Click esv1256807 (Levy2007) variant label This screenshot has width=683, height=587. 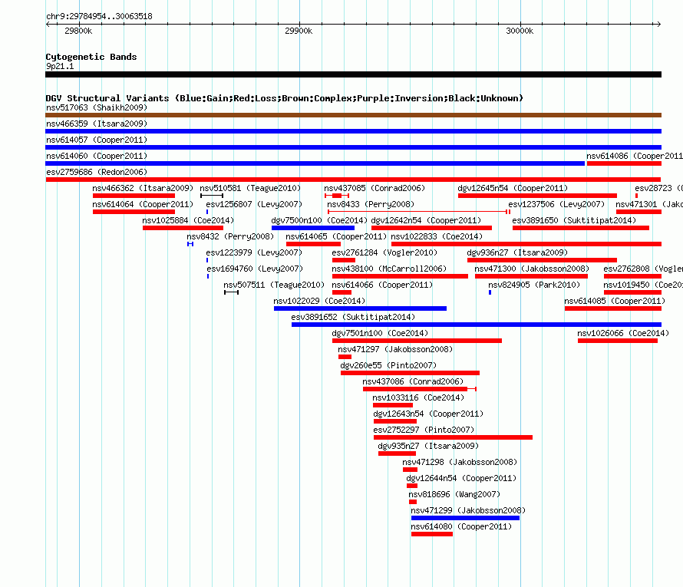(x=254, y=204)
